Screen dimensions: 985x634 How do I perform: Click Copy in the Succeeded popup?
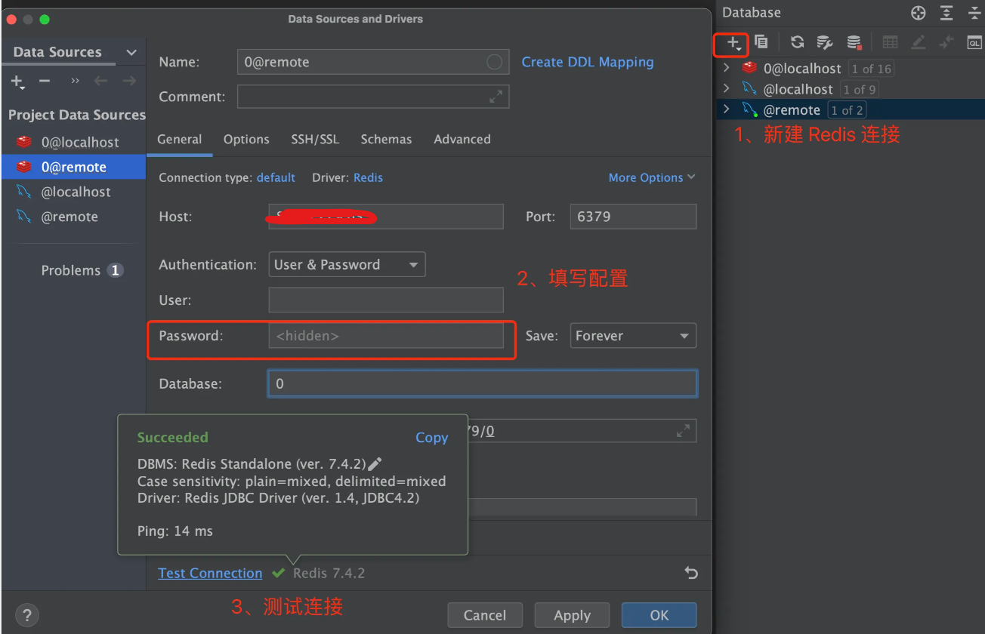[431, 437]
